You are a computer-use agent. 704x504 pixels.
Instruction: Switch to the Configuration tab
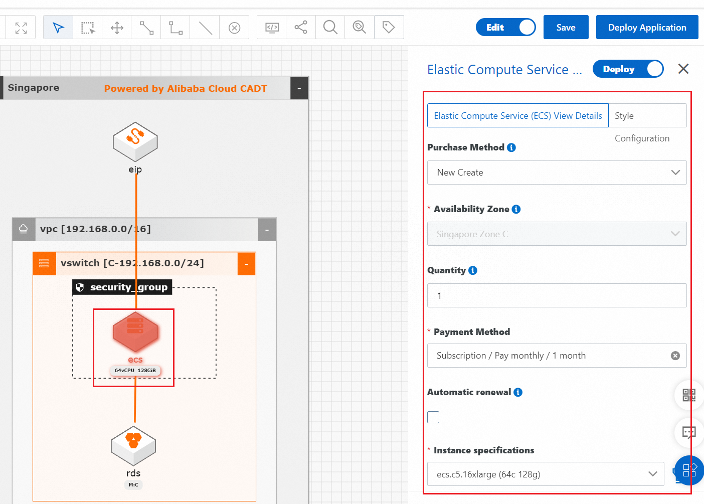642,138
